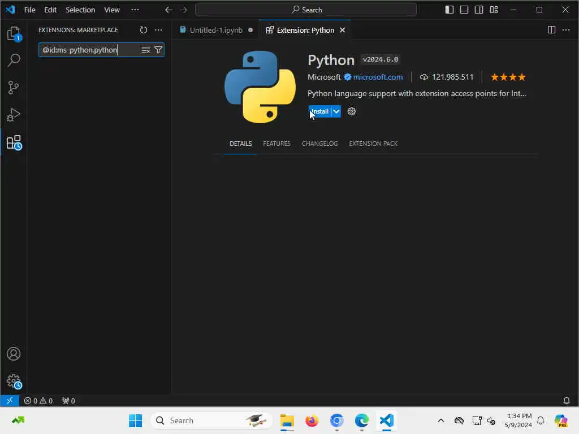The height and width of the screenshot is (434, 579).
Task: Close the Extension: Python tab
Action: click(342, 31)
